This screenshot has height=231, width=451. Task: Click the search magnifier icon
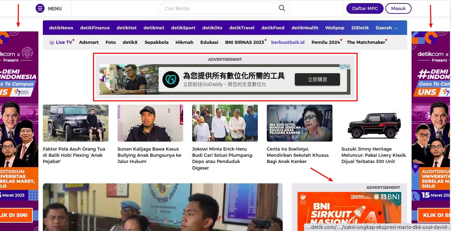pos(281,8)
